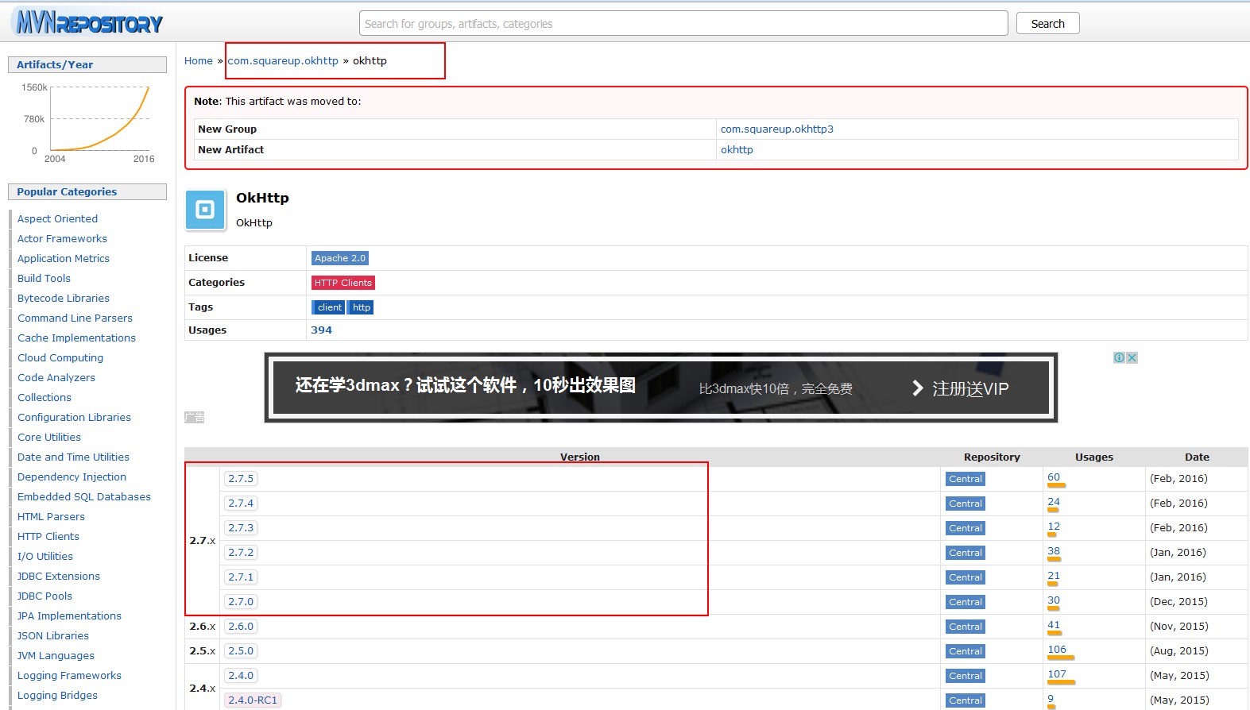Open Embedded SQL Databases category

[84, 497]
